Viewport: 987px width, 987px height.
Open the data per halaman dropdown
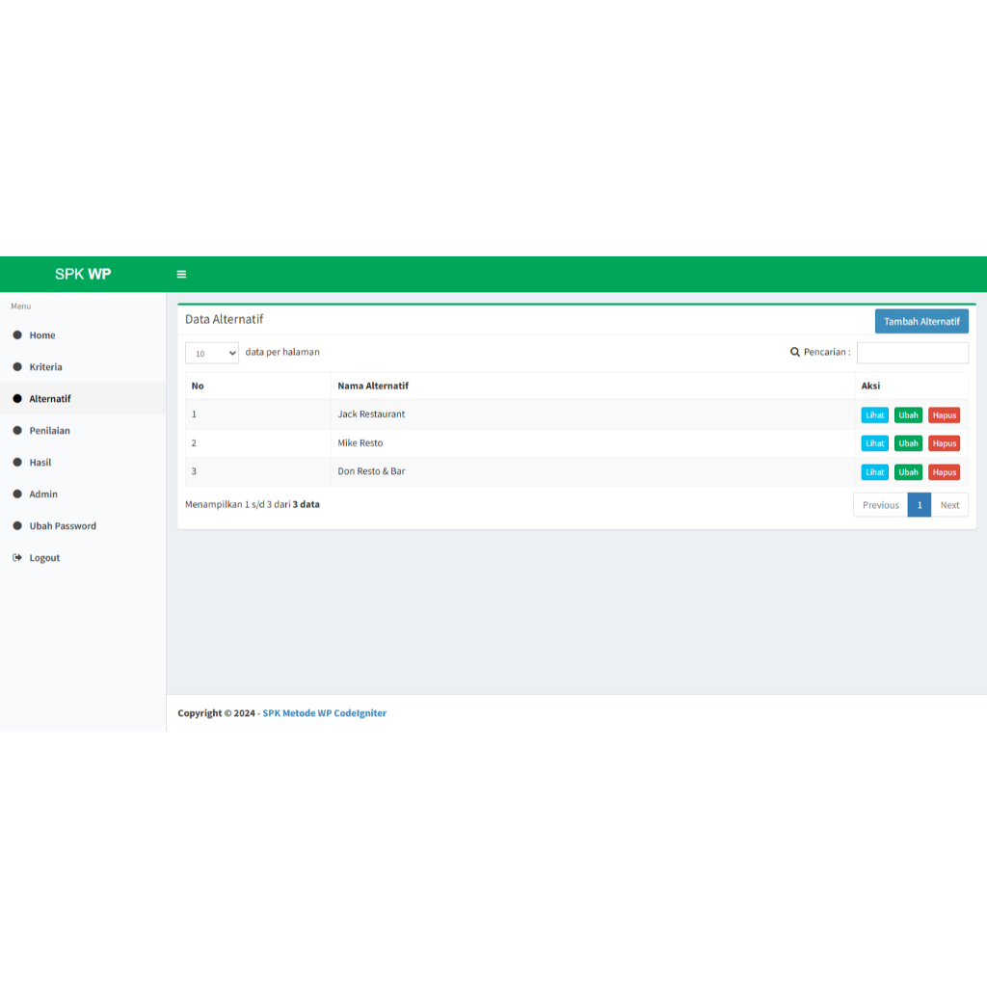tap(211, 354)
